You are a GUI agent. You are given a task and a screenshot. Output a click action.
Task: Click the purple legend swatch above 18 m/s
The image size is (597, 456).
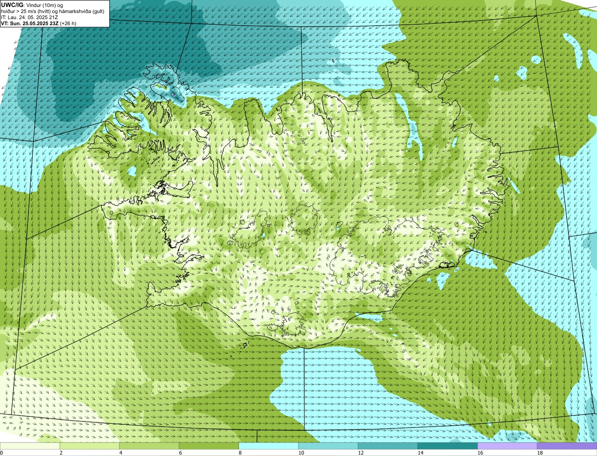(x=567, y=446)
